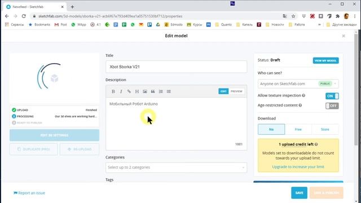Insert a heading with the H icon
Viewport: 361px width, 203px height.
coord(137,91)
